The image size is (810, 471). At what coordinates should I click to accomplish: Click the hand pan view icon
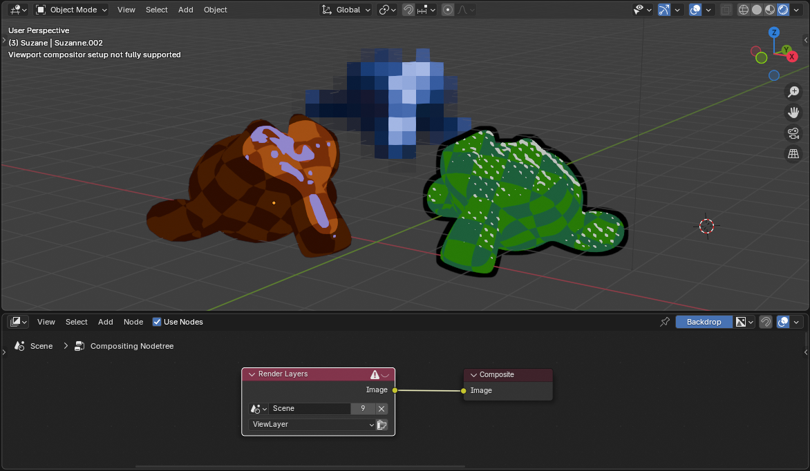793,112
